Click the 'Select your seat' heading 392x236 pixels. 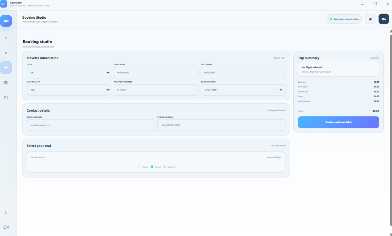(39, 146)
